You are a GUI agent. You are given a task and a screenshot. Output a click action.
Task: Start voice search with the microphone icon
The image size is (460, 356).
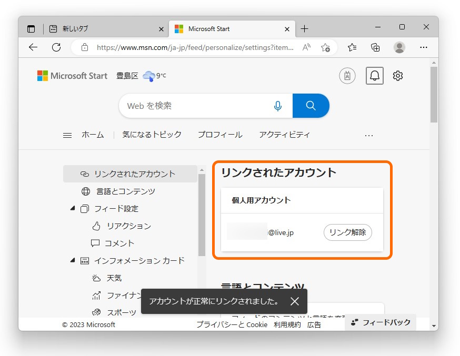277,106
